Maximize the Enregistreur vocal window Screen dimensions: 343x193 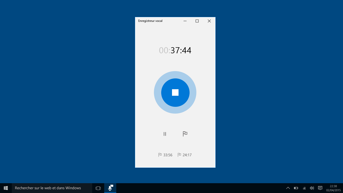coord(197,21)
